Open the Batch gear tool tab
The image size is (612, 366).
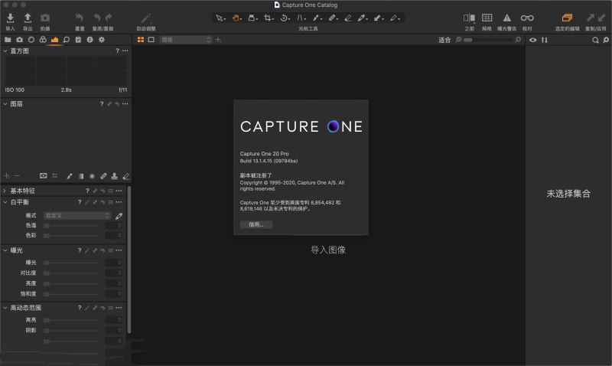click(x=102, y=40)
